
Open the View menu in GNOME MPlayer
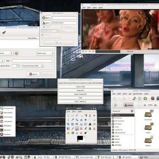(x=95, y=8)
